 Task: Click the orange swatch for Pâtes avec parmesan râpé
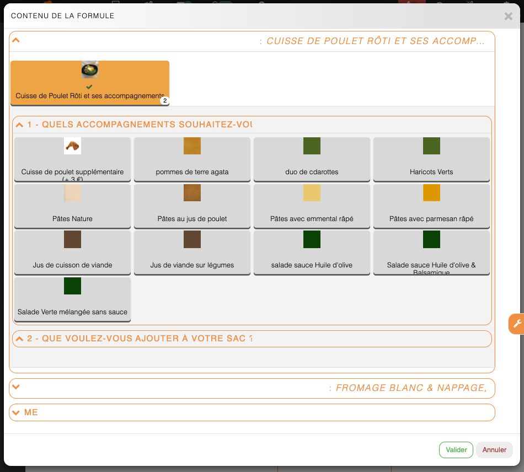[x=431, y=193]
